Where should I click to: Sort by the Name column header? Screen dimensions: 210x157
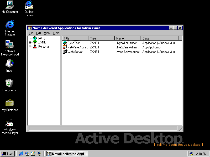tap(128, 38)
